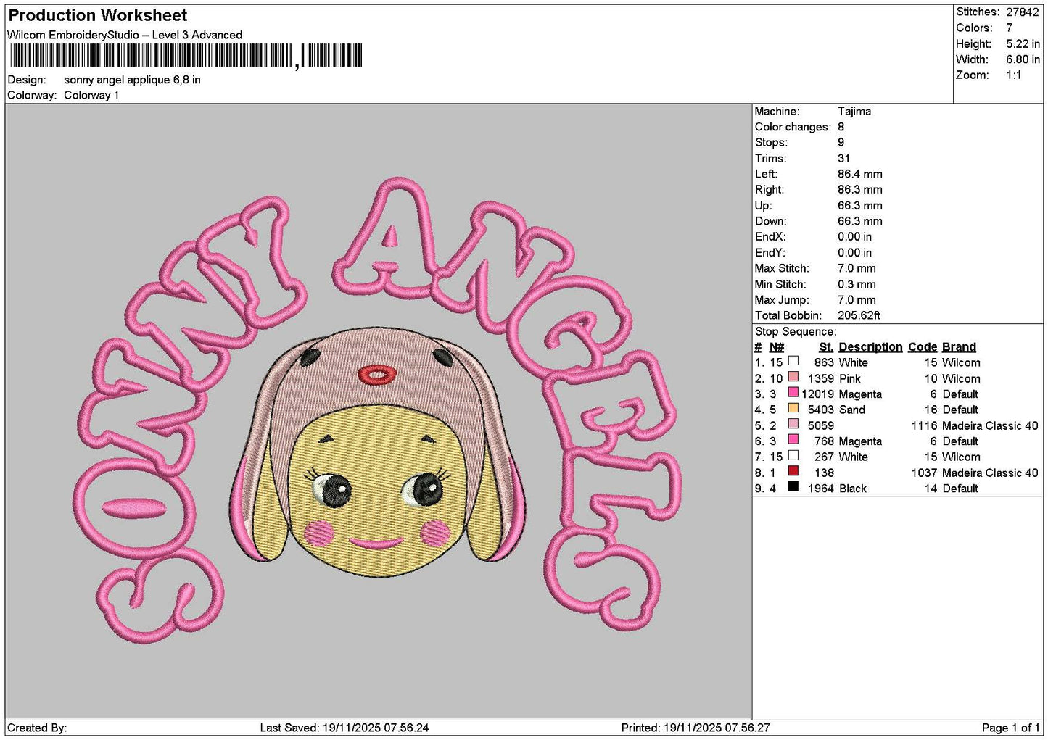Click the 'Sand' description text
The width and height of the screenshot is (1048, 740).
pos(852,410)
